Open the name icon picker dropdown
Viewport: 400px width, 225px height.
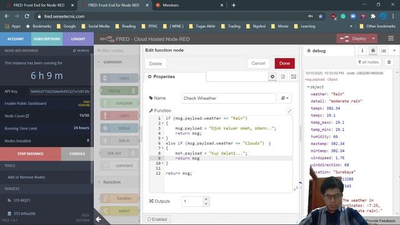click(x=285, y=98)
